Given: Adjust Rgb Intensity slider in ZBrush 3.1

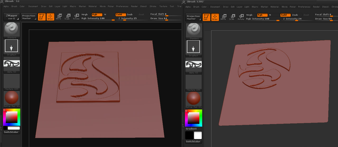Looking at the screenshot, I should 98,19.
